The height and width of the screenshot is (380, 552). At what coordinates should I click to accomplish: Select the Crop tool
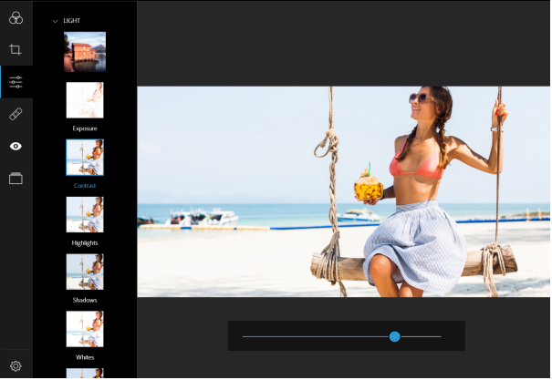16,49
